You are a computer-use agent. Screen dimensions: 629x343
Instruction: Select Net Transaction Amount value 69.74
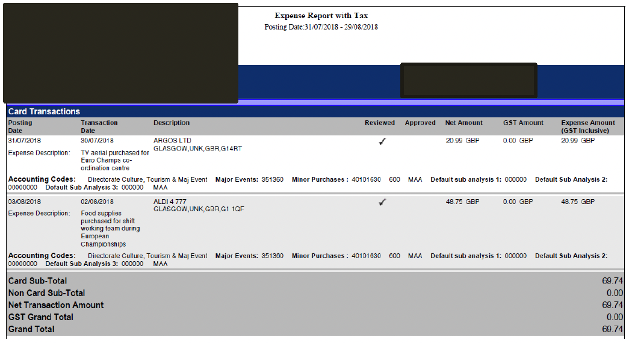pyautogui.click(x=613, y=305)
